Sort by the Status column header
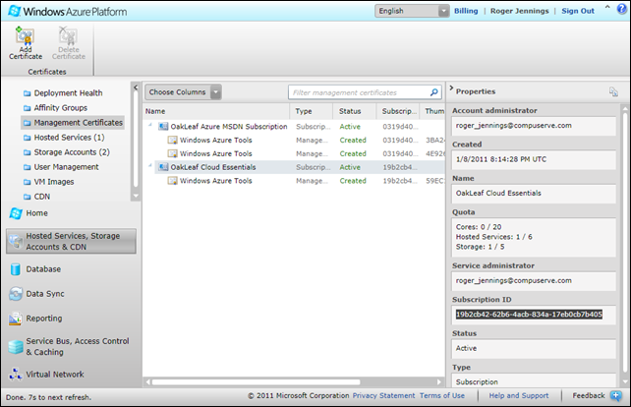The image size is (631, 407). tap(355, 111)
